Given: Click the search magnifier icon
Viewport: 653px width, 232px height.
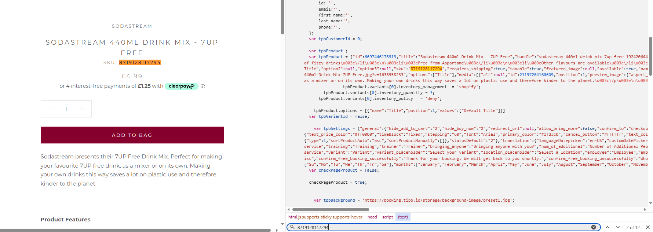Looking at the screenshot, I should pyautogui.click(x=292, y=227).
